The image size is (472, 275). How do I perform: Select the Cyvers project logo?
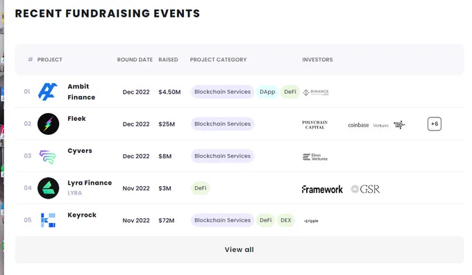(x=48, y=157)
